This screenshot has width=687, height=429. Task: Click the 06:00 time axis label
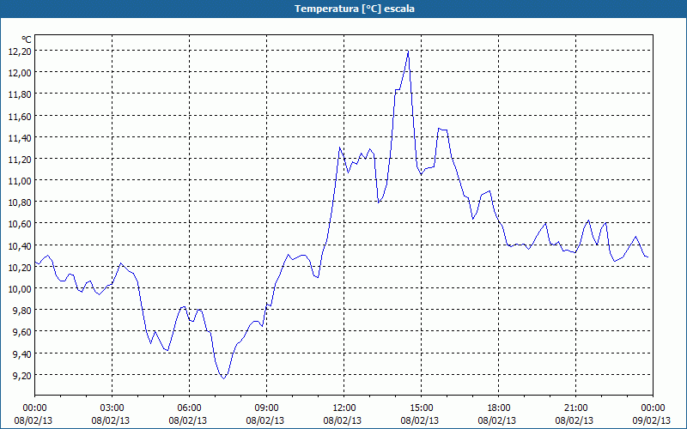click(x=189, y=408)
